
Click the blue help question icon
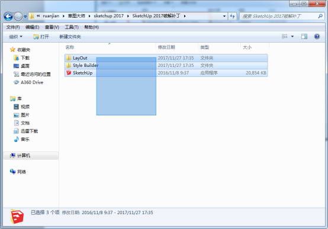tap(317, 37)
